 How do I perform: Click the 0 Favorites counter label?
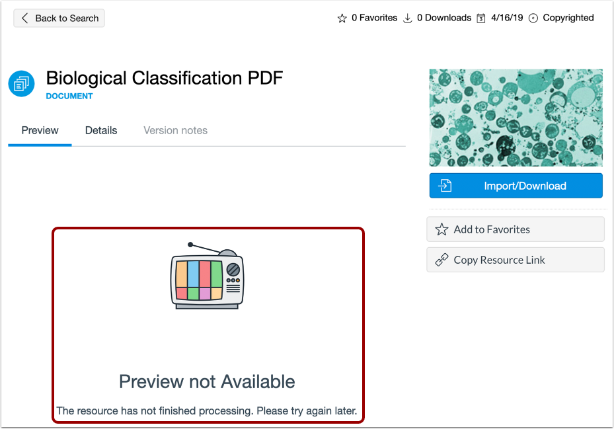pos(374,18)
